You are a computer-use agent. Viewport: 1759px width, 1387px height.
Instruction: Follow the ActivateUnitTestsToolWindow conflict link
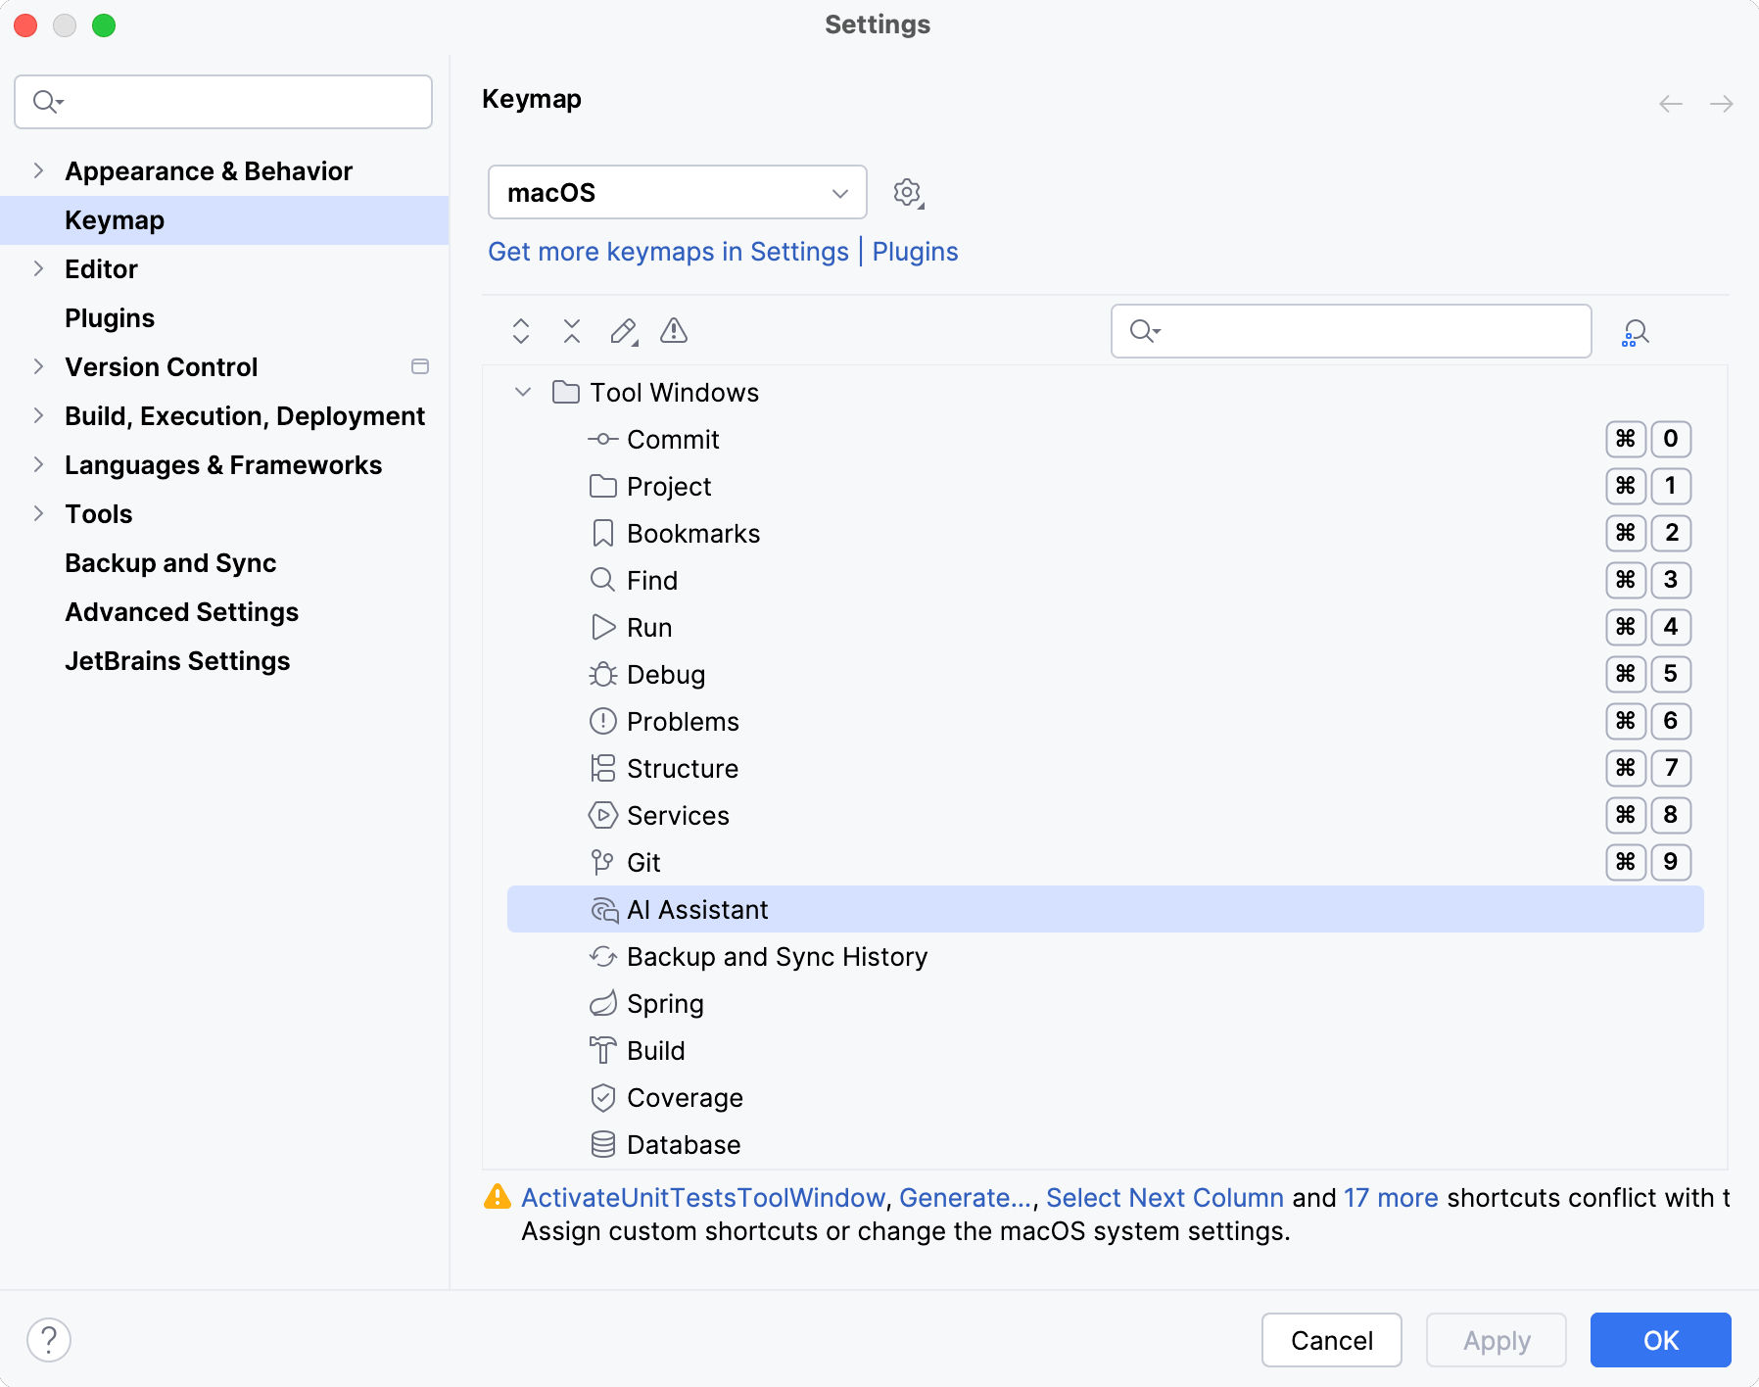[x=701, y=1197]
